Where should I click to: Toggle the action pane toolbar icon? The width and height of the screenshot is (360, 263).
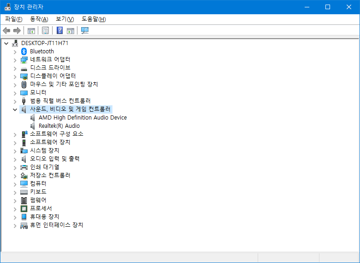[x=71, y=31]
